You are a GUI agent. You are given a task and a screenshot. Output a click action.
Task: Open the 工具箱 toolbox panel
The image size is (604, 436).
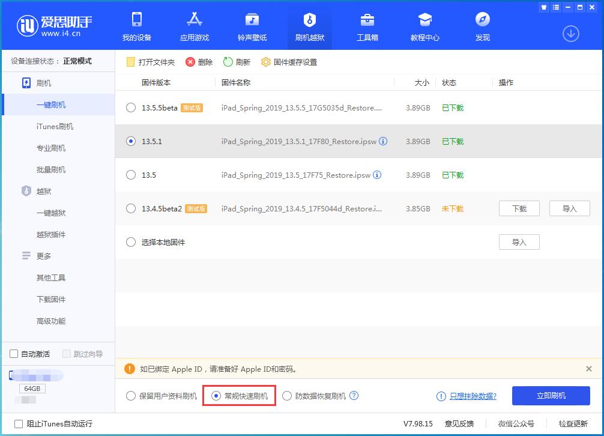pos(367,26)
